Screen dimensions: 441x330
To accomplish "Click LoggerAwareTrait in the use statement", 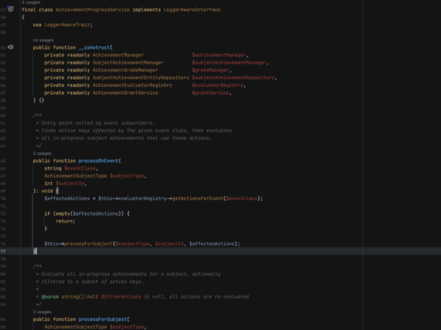I will (x=67, y=25).
